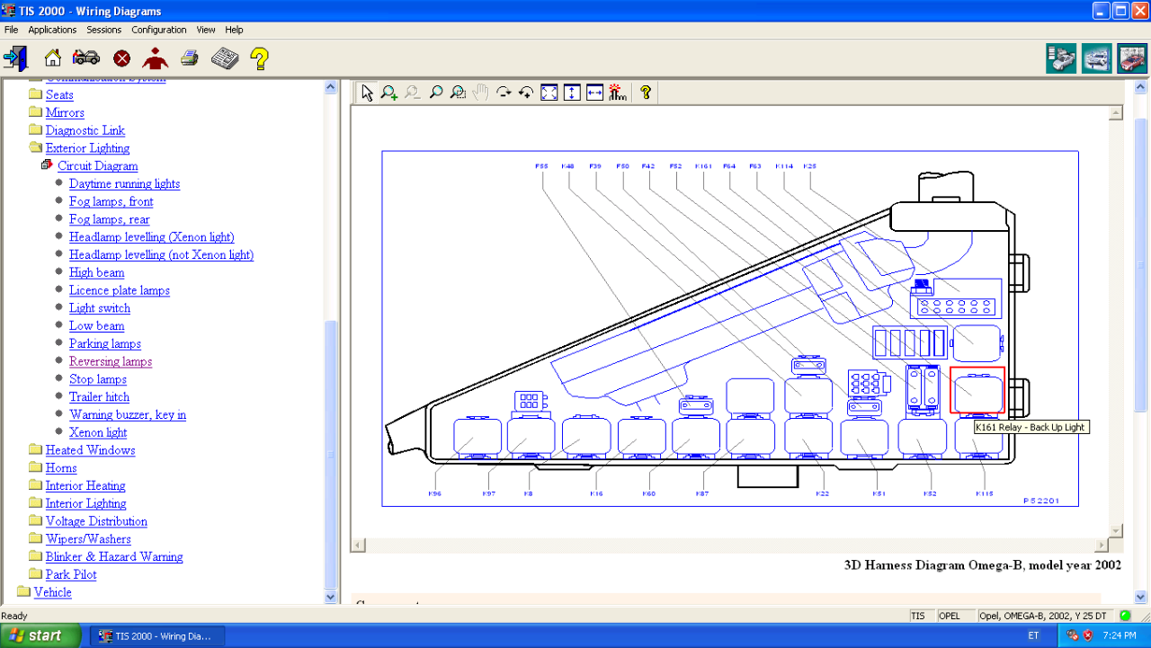Open the Sessions menu
Image resolution: width=1151 pixels, height=648 pixels.
[x=103, y=30]
